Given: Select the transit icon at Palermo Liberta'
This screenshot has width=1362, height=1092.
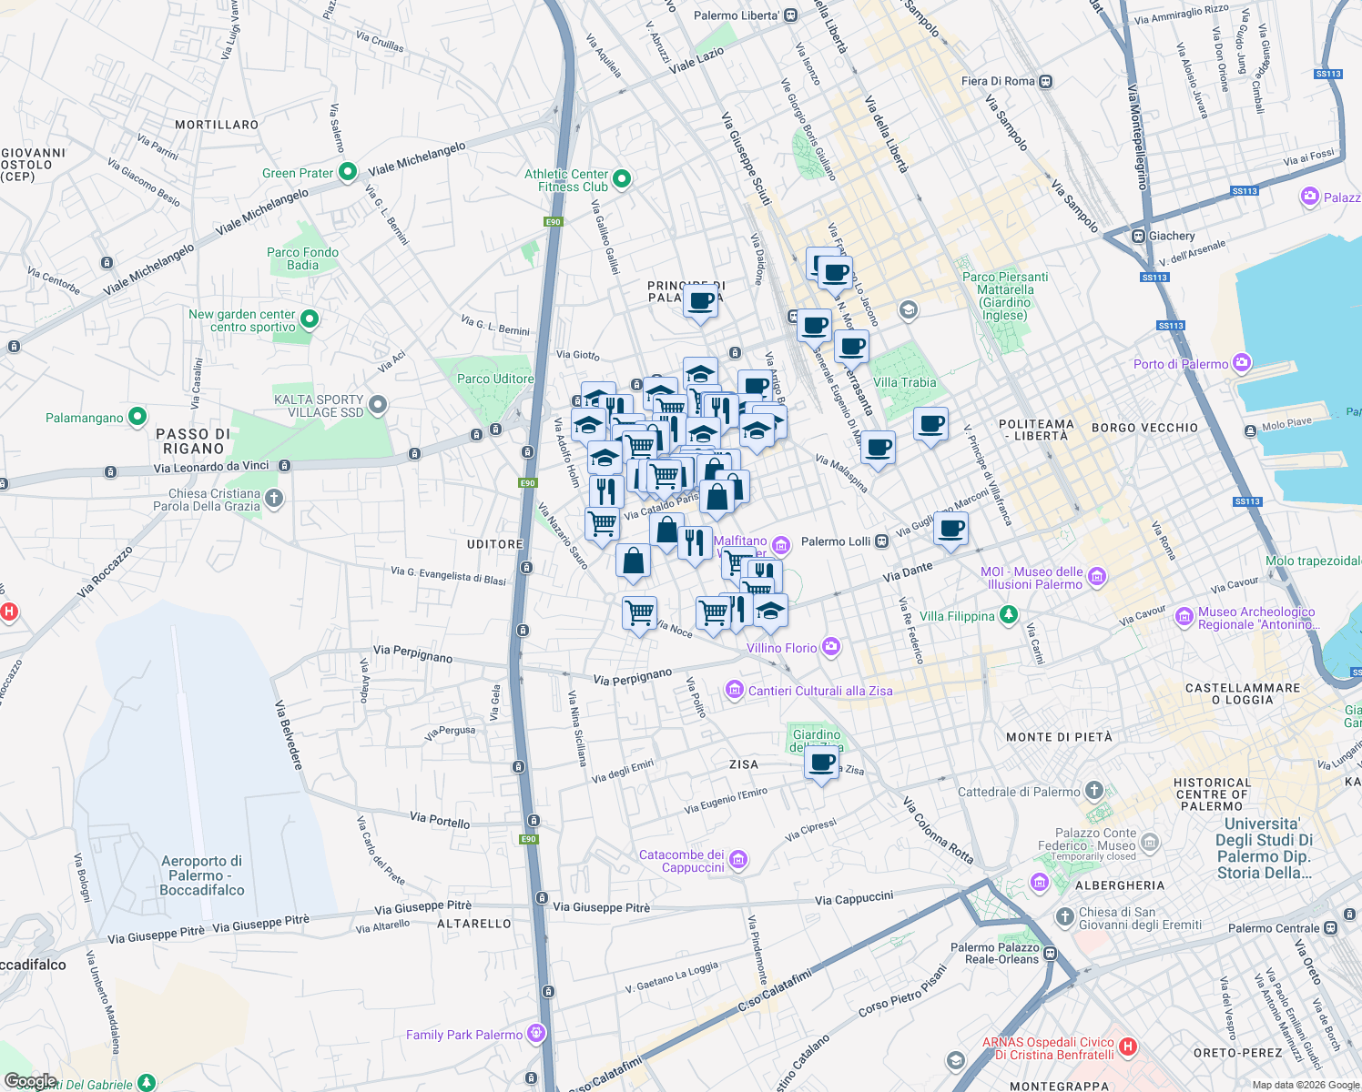Looking at the screenshot, I should [x=790, y=15].
